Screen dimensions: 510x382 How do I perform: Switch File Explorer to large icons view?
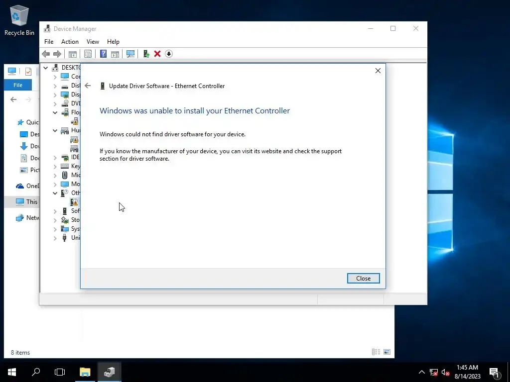(387, 352)
